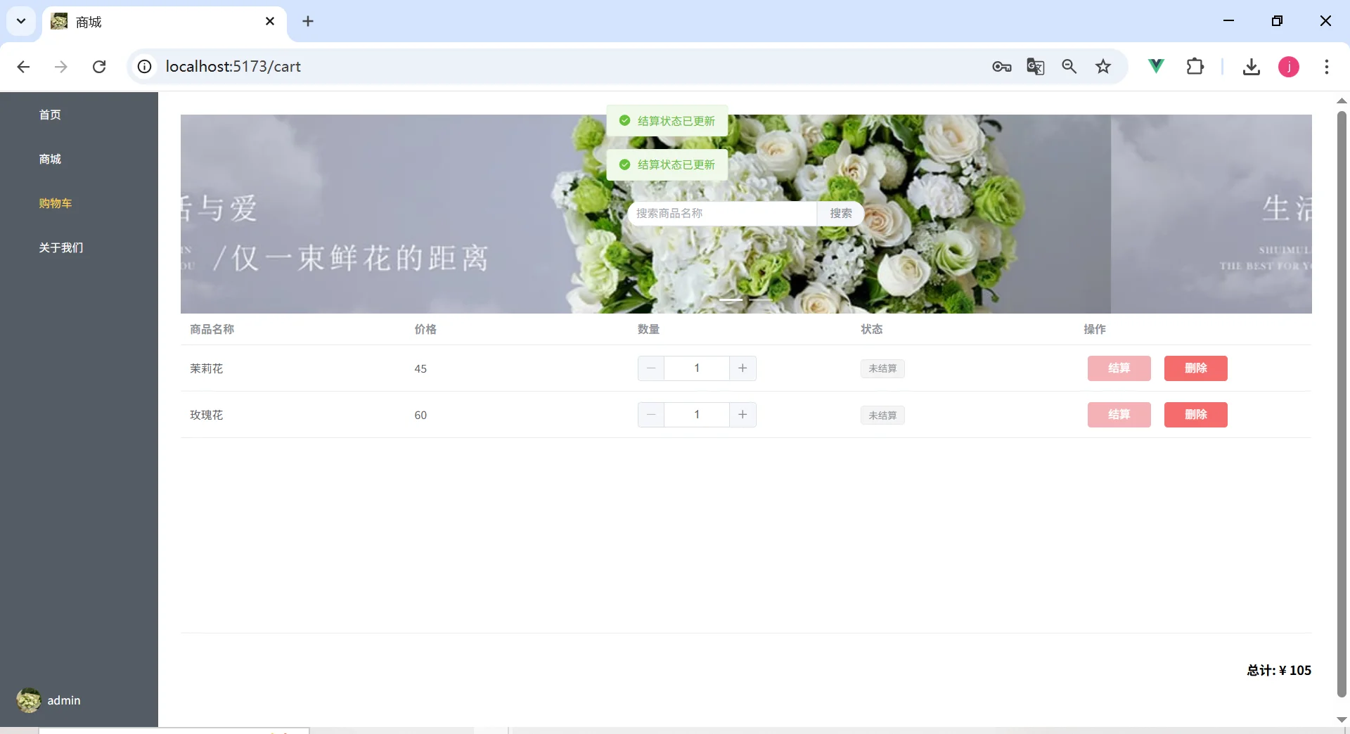
Task: Click the 商品名称 column header
Action: 212,329
